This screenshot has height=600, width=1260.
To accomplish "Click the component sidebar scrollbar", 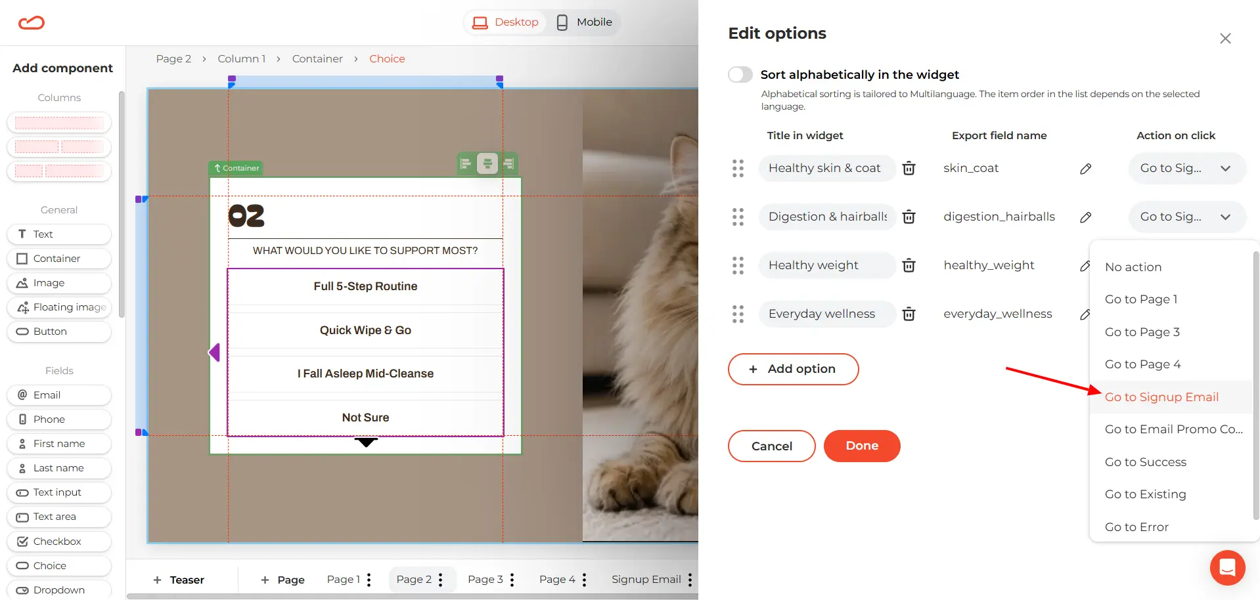I will tap(122, 204).
